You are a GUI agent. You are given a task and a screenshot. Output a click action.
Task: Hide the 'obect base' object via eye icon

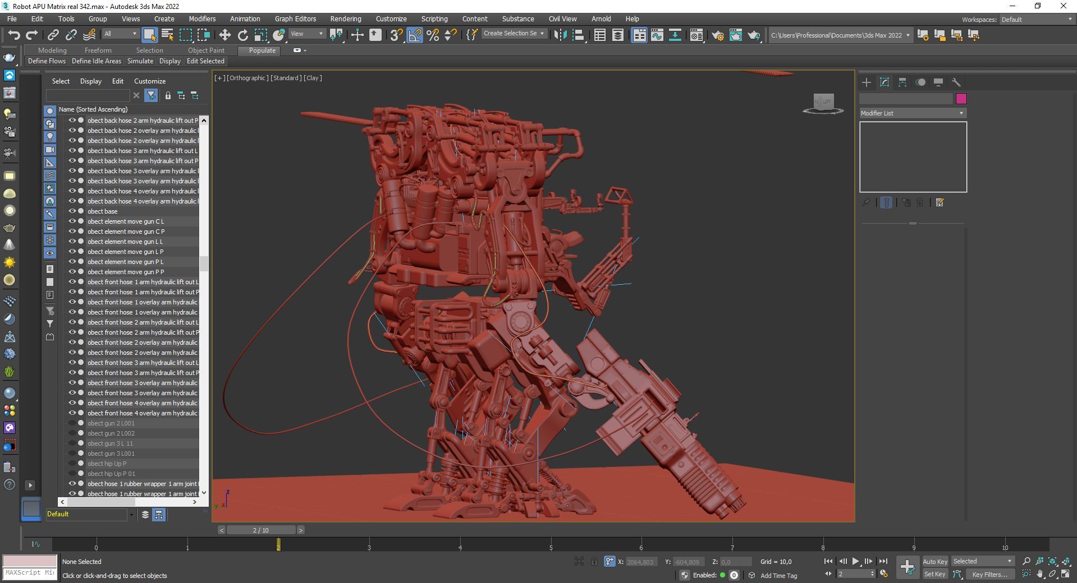click(x=72, y=211)
